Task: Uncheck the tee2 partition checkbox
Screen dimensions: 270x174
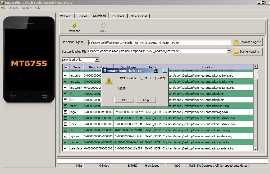Action: pos(65,124)
